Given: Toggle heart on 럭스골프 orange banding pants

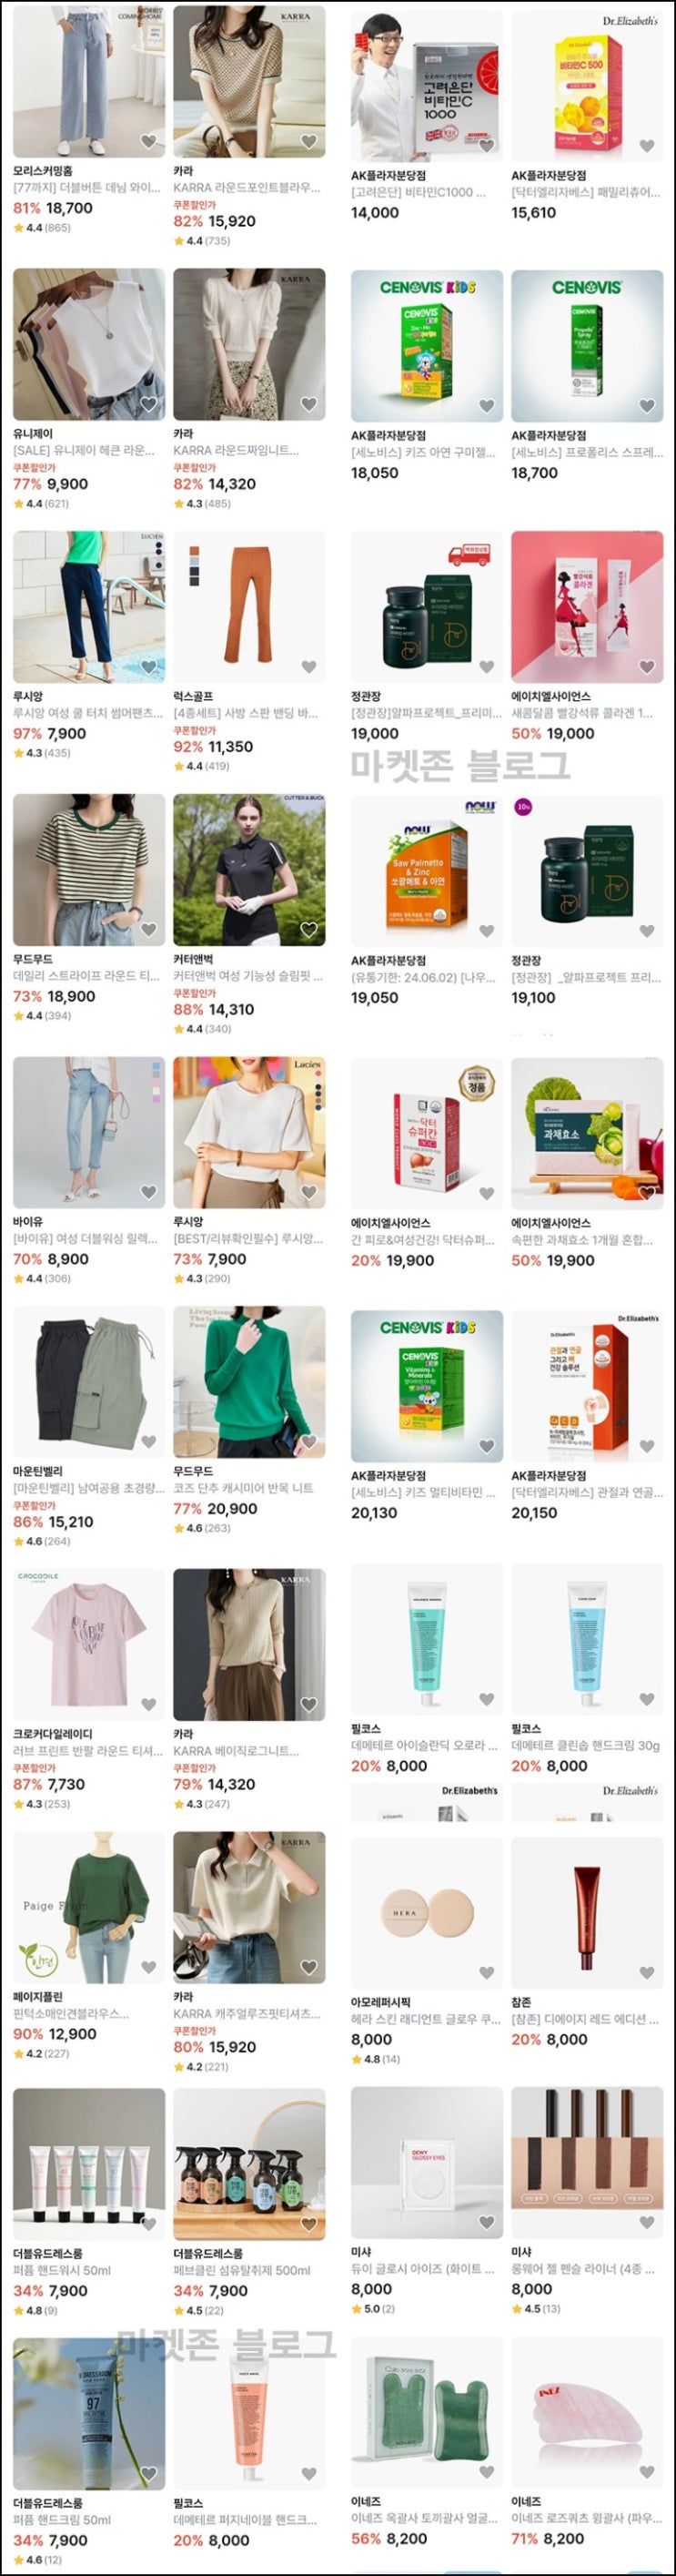Looking at the screenshot, I should (308, 667).
